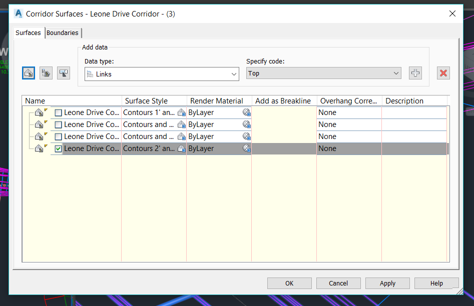Click the Help button
This screenshot has height=306, width=474.
[x=436, y=283]
